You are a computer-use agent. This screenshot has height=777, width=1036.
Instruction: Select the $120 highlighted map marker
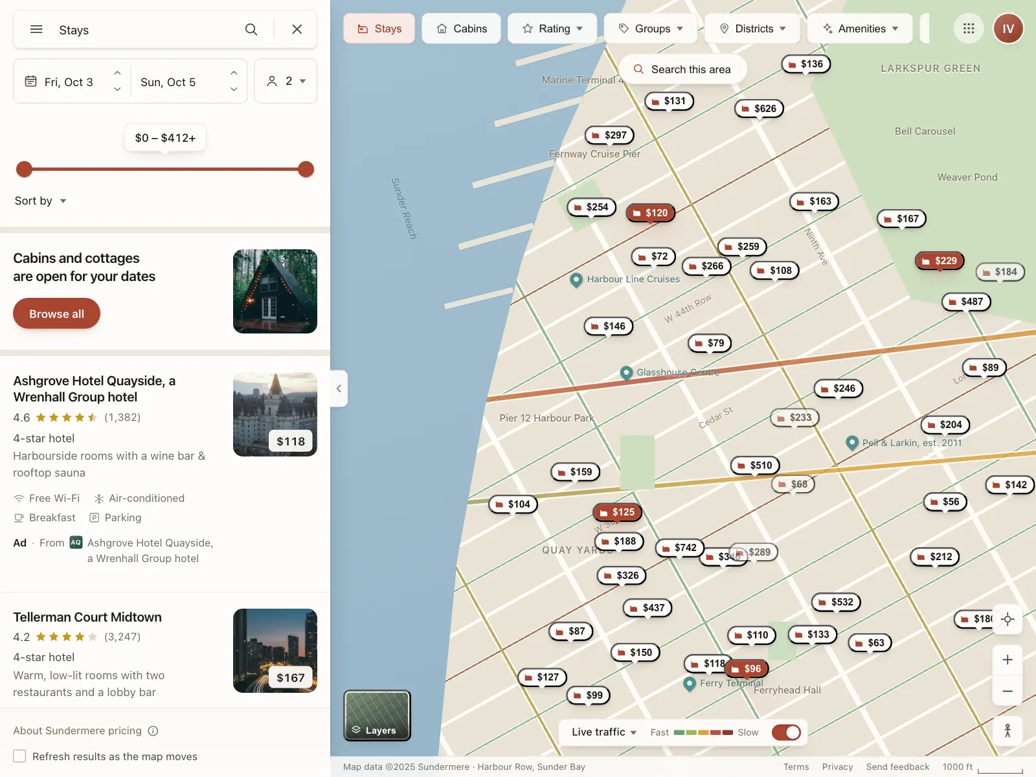point(650,213)
